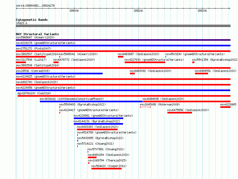This screenshot has height=179, width=238.
Task: Click the nsv6144231 (ByrskaBishop2022) label
Action: tap(97, 121)
